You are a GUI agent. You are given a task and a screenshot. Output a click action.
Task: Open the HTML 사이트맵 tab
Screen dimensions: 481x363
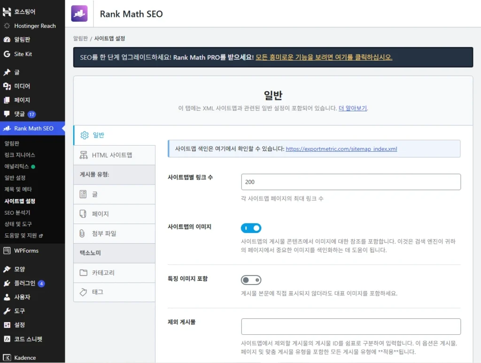pos(114,155)
